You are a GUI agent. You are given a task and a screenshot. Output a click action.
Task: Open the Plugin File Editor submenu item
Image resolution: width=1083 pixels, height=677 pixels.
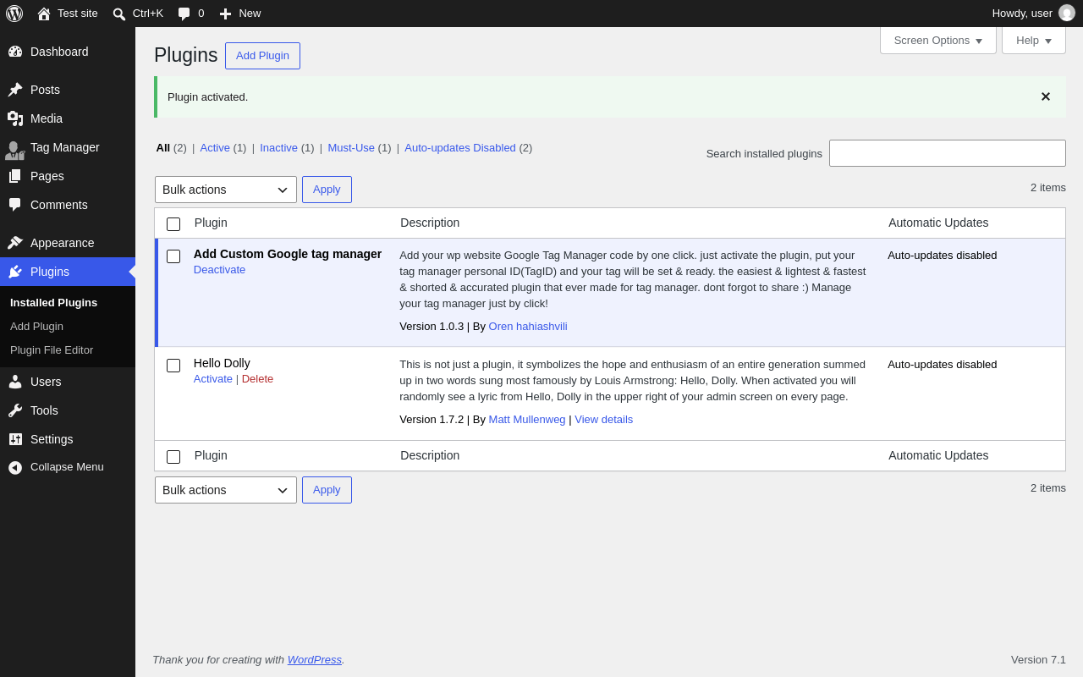[52, 350]
